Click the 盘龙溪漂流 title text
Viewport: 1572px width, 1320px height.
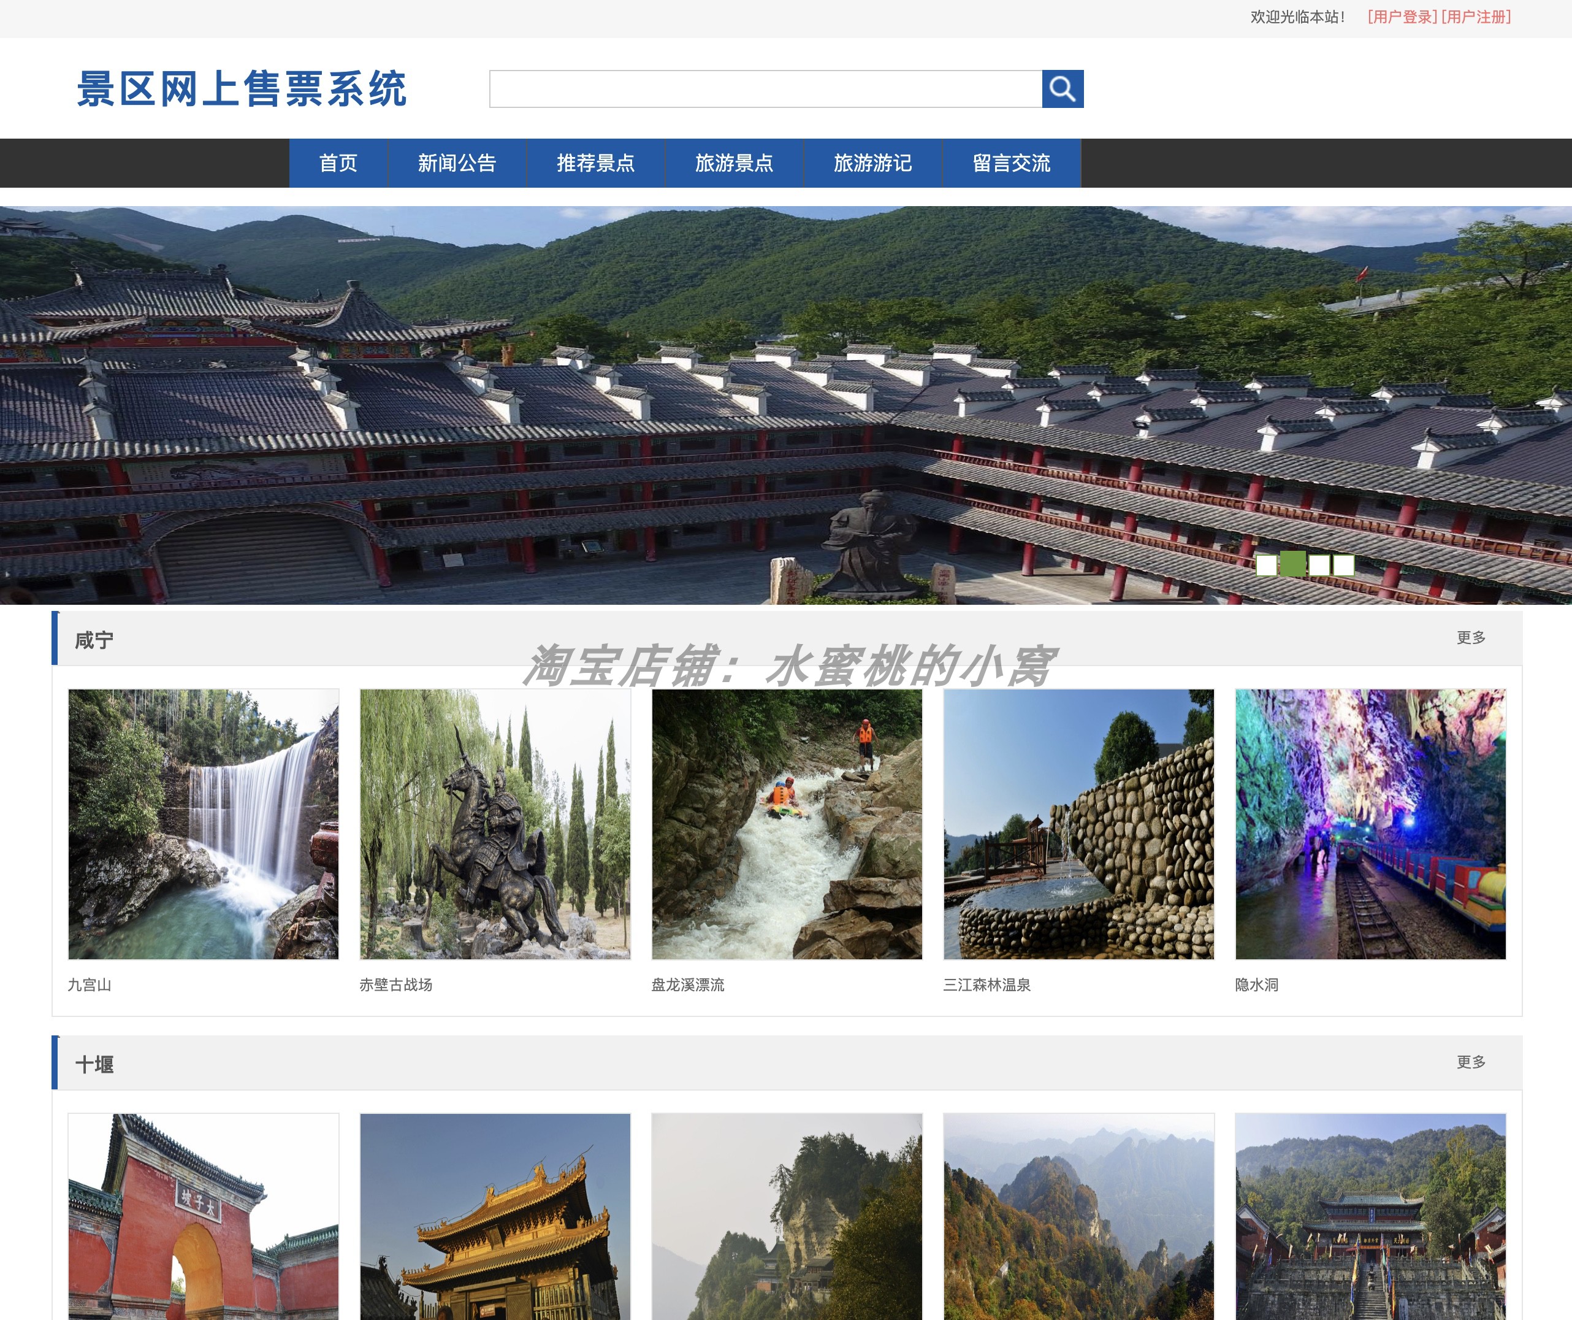(x=688, y=984)
